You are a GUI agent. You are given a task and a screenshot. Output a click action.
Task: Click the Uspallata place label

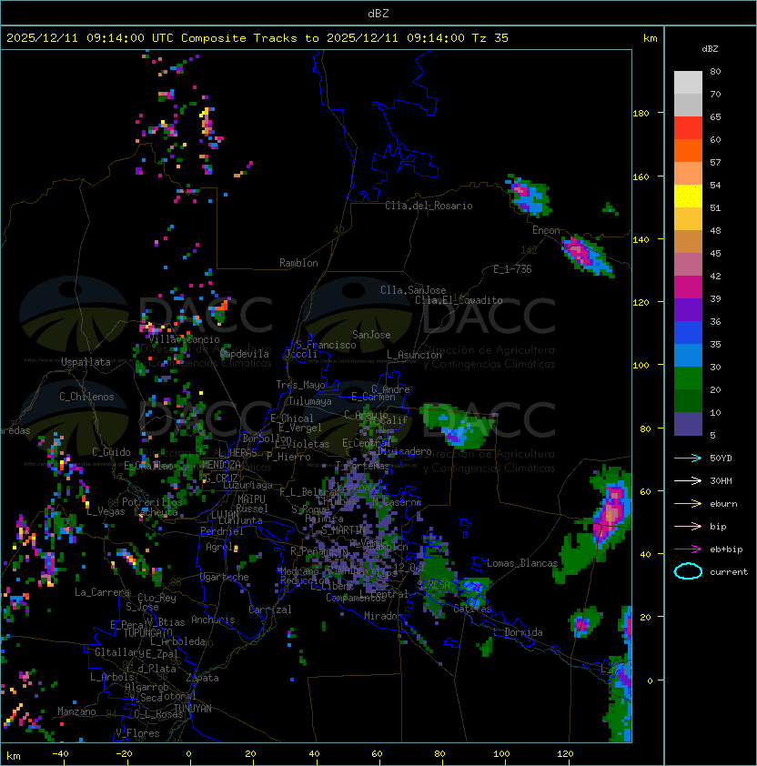[86, 362]
